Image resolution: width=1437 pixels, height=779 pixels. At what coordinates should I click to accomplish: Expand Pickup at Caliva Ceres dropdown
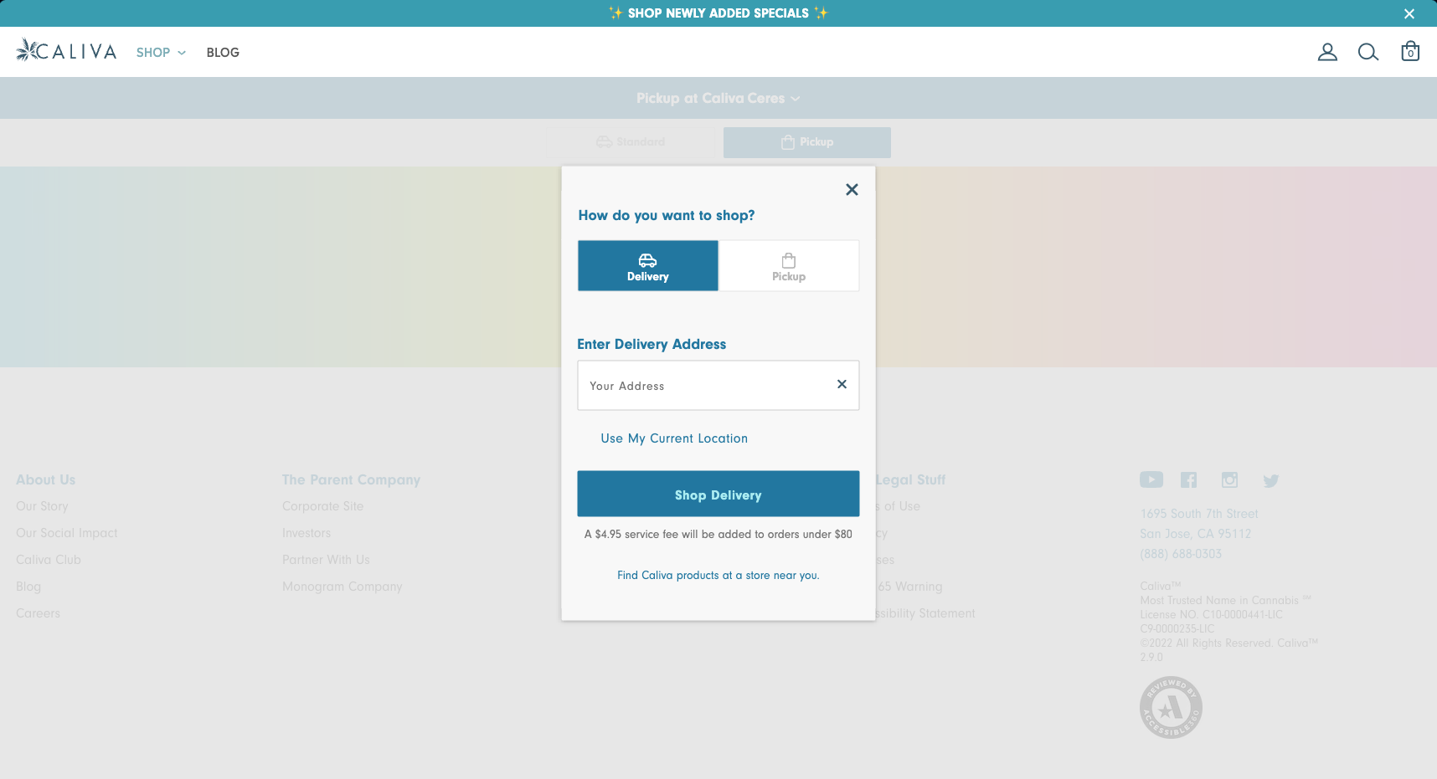718,98
